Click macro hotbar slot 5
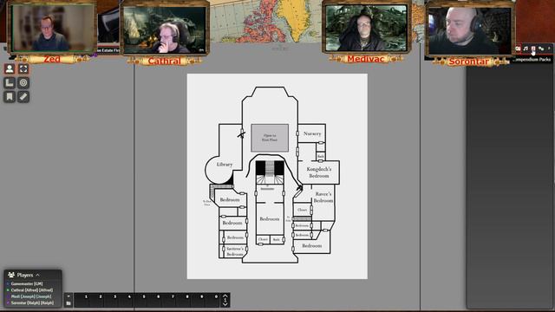Screen dimensions: 555x312 140,300
